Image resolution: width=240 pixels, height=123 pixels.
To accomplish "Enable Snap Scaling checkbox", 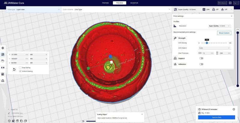I will [20, 67].
